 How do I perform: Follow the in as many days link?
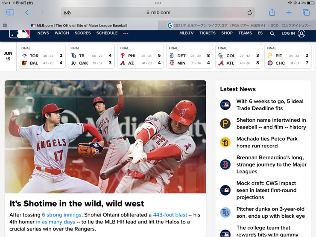[56, 222]
